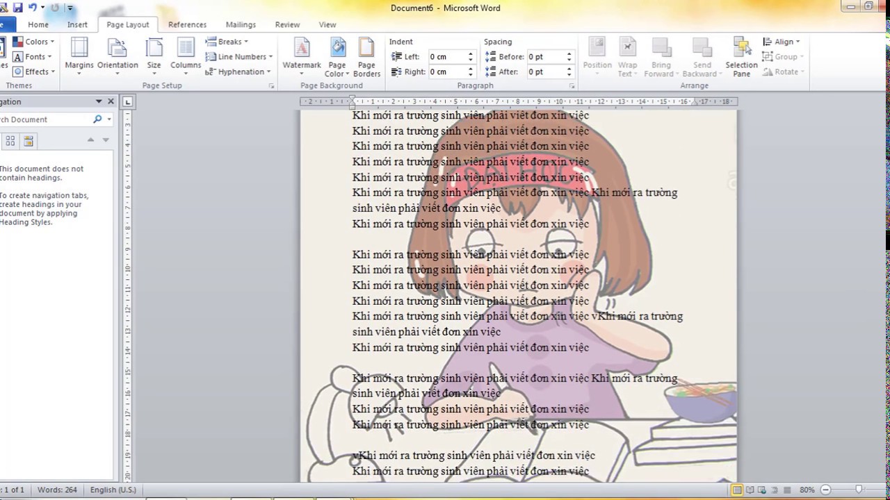Viewport: 890px width, 500px height.
Task: Open Page Borders dialog
Action: point(366,56)
